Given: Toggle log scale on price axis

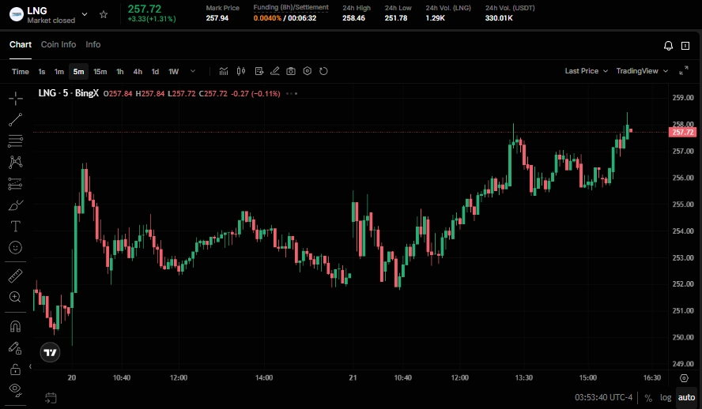Looking at the screenshot, I should point(666,398).
